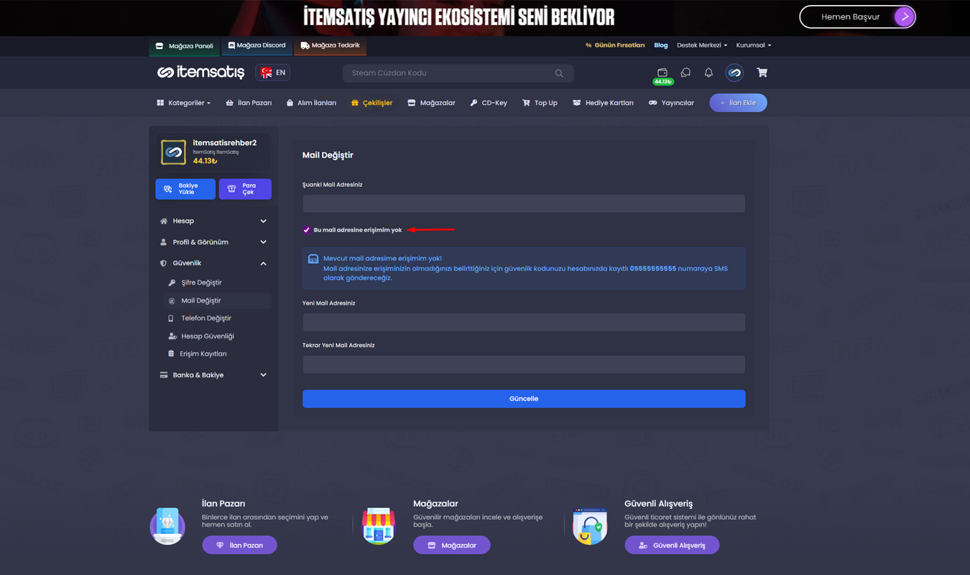
Task: Open the Destek Merkezi dropdown
Action: 702,45
